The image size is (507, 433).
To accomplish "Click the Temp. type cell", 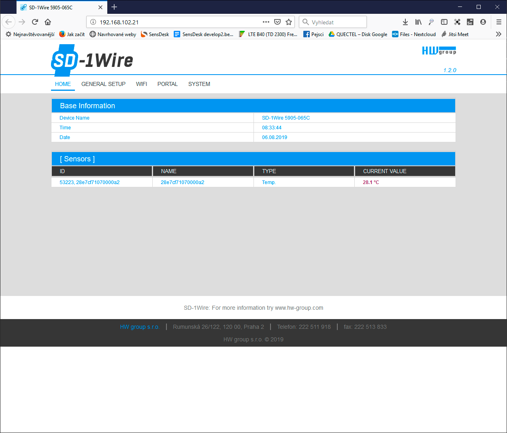I will [x=269, y=182].
